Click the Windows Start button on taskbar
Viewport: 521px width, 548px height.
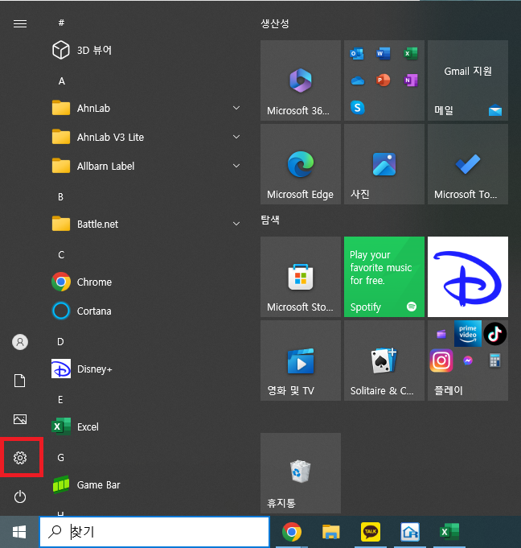tap(19, 532)
